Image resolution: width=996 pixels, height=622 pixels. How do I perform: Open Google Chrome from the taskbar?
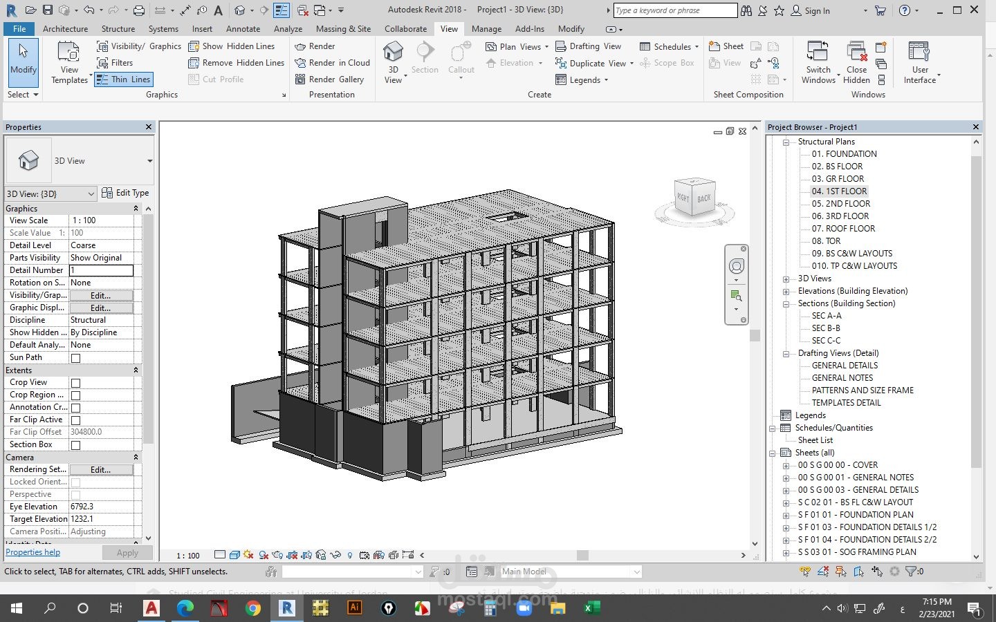pos(253,608)
